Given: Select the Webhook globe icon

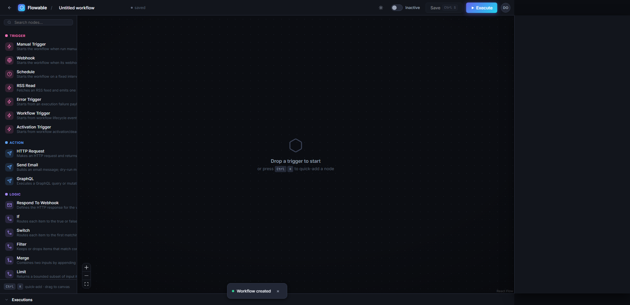Looking at the screenshot, I should click(9, 60).
